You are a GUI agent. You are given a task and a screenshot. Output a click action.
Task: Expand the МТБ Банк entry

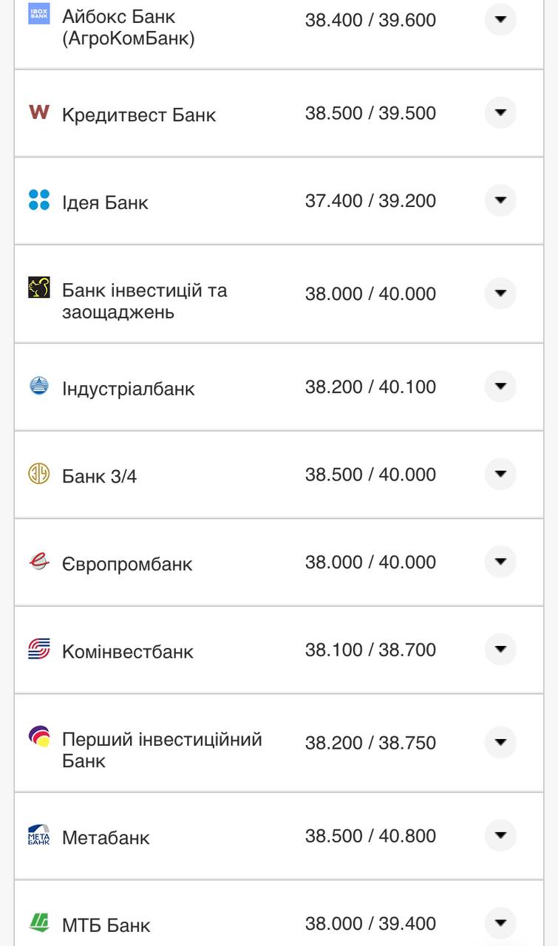coord(500,922)
